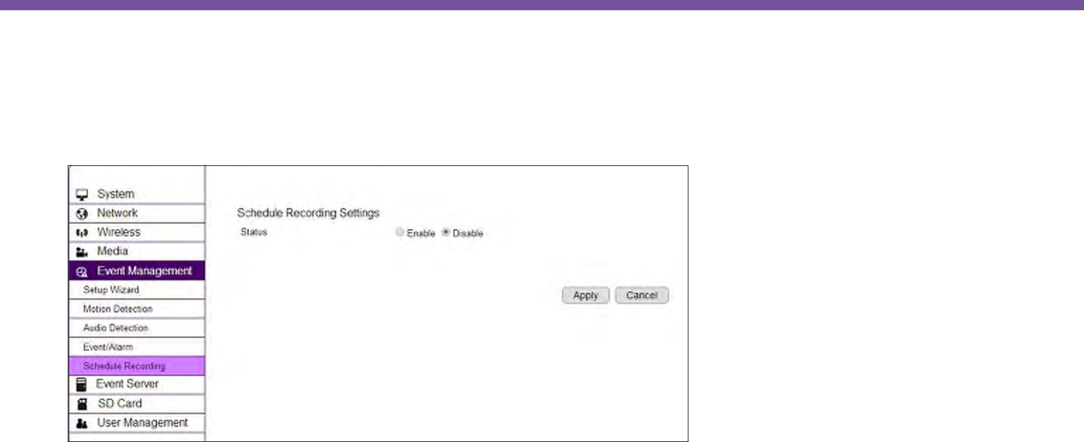Select the Disable radio button
The width and height of the screenshot is (1084, 442).
(x=446, y=232)
